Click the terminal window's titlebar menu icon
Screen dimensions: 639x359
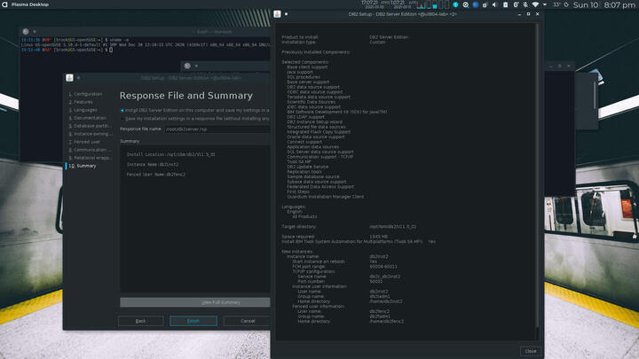[x=26, y=31]
